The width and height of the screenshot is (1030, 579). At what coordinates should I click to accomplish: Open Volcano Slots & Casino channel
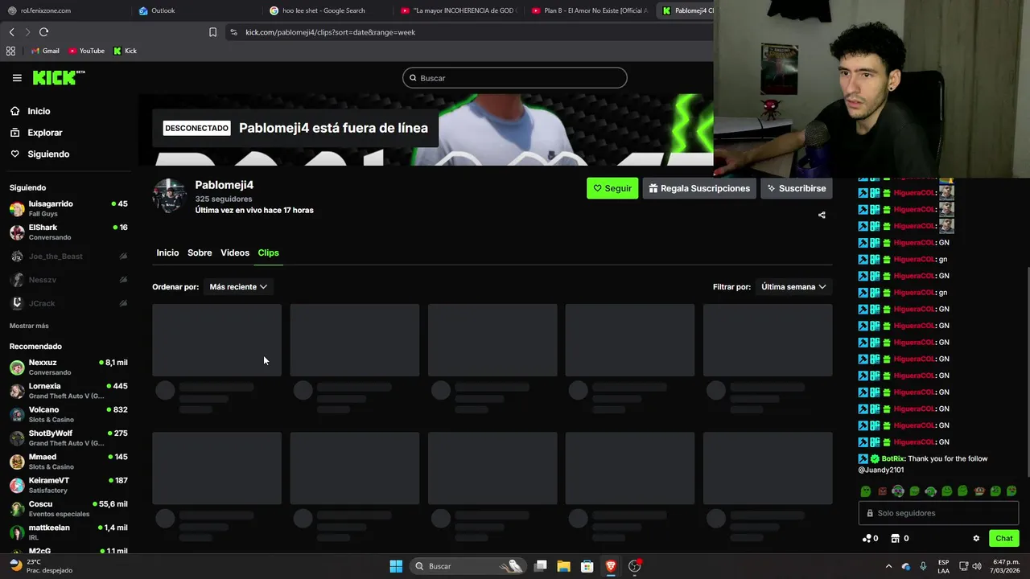[x=68, y=414]
